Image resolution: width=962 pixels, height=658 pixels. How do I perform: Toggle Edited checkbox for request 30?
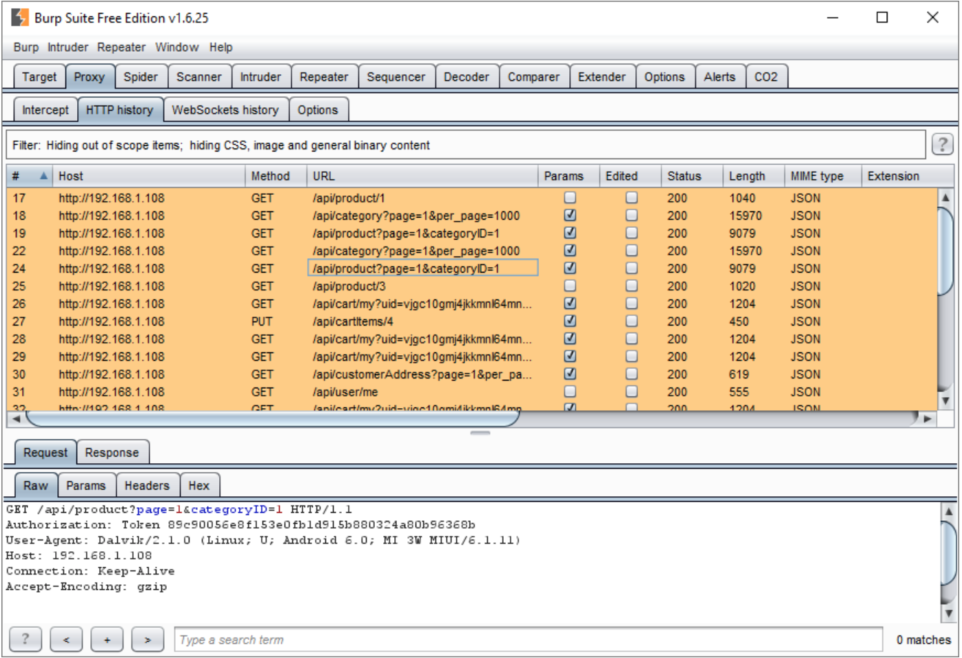[x=631, y=374]
